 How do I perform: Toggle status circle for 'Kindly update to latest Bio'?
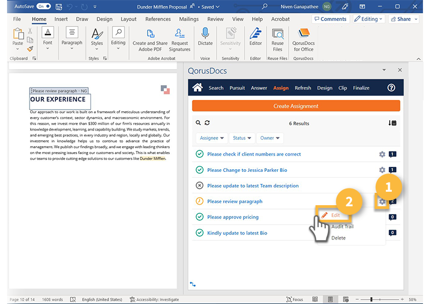[199, 233]
